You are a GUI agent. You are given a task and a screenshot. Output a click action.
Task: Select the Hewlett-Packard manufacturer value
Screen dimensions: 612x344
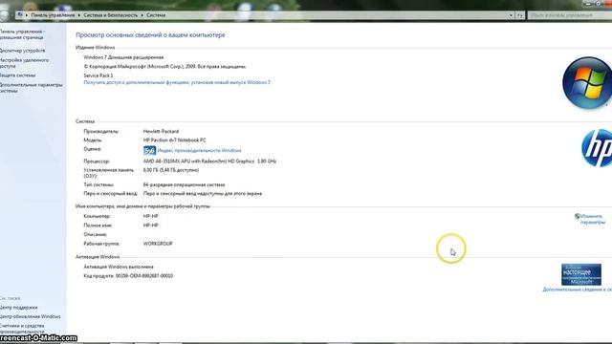161,132
